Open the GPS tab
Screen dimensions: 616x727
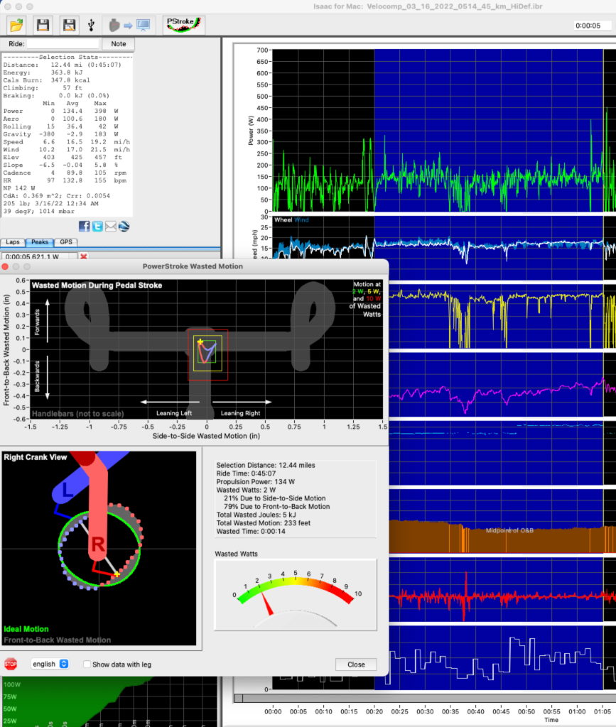[67, 242]
